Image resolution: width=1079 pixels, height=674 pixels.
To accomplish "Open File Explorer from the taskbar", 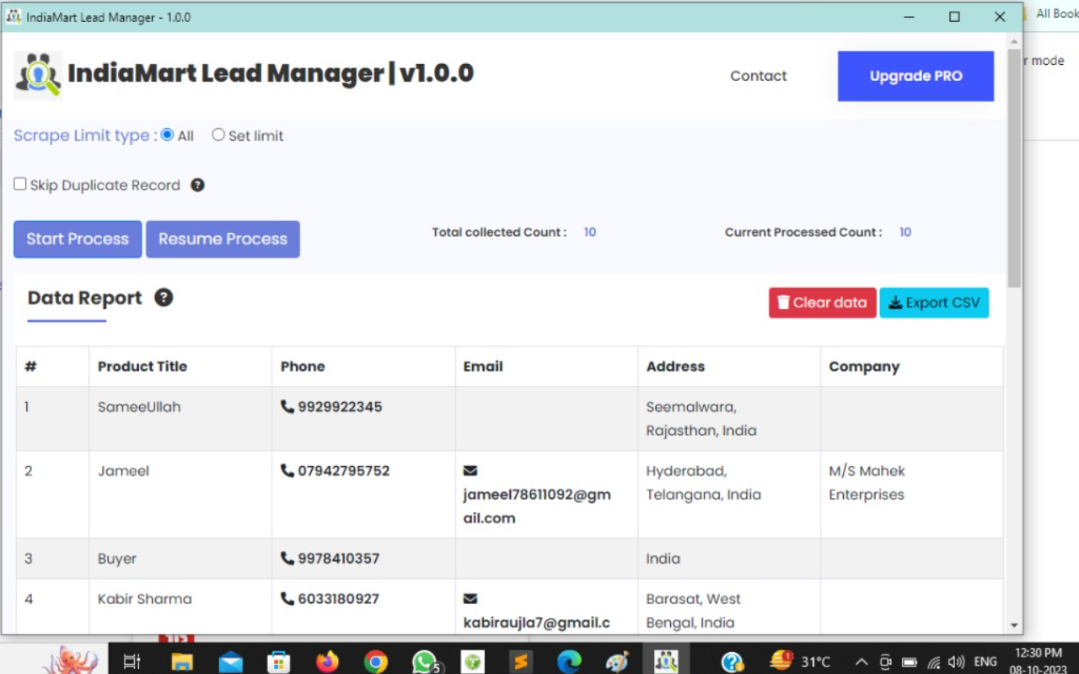I will click(182, 661).
